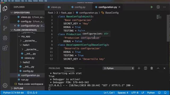Click Ln 1, Col 1 cursor position
This screenshot has width=170, height=95.
[x=109, y=93]
